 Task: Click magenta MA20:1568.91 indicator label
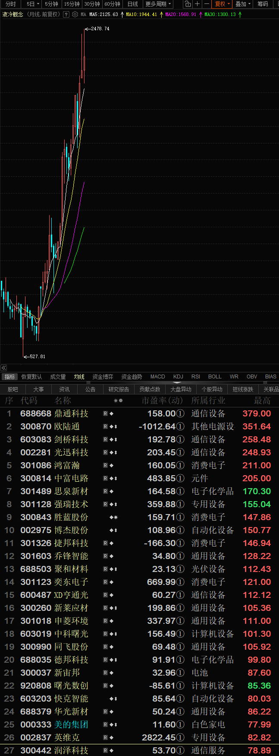pos(181,14)
